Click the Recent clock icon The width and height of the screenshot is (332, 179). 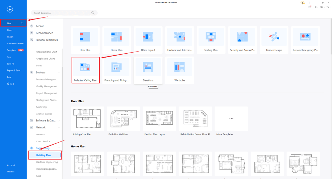click(32, 26)
